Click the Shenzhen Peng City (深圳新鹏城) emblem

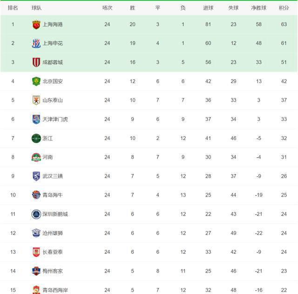(36, 214)
